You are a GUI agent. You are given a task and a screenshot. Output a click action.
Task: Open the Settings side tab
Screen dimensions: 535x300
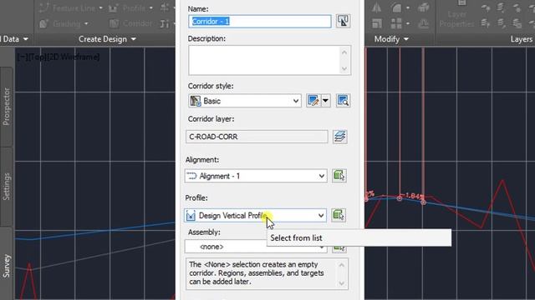7,187
